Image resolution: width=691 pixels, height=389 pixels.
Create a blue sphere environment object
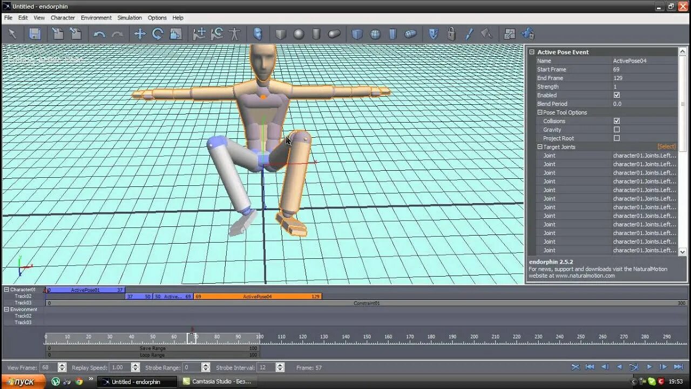pyautogui.click(x=375, y=34)
